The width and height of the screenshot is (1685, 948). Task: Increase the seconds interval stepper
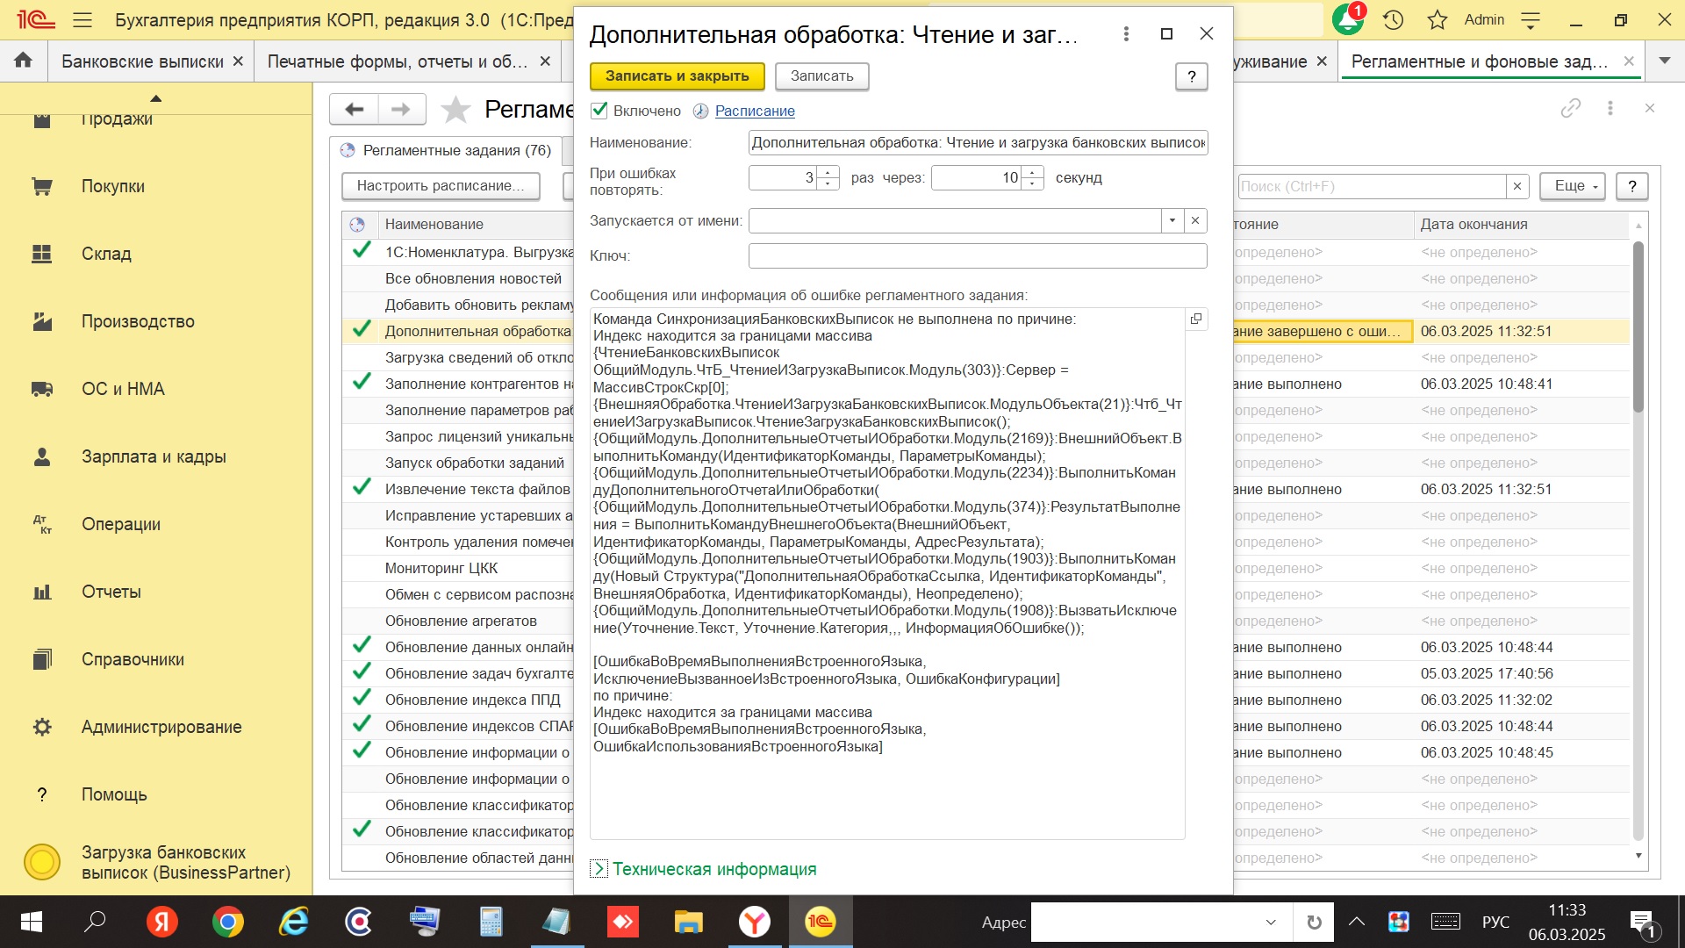[x=1033, y=172]
